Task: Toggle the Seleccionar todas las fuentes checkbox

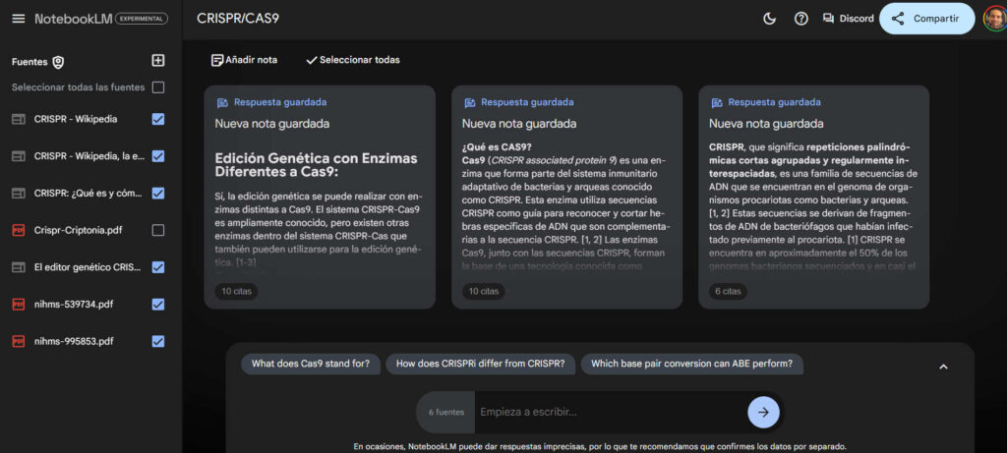Action: click(x=158, y=87)
